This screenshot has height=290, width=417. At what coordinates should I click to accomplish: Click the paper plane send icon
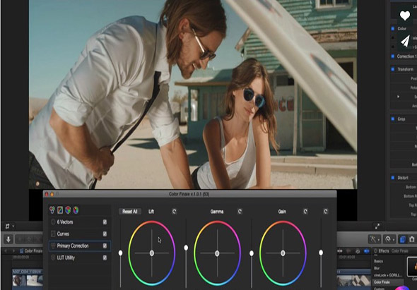[405, 41]
